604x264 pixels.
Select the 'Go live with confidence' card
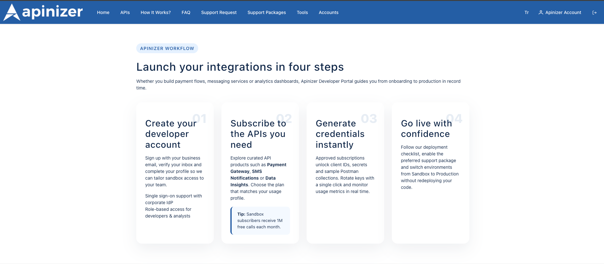(x=430, y=173)
